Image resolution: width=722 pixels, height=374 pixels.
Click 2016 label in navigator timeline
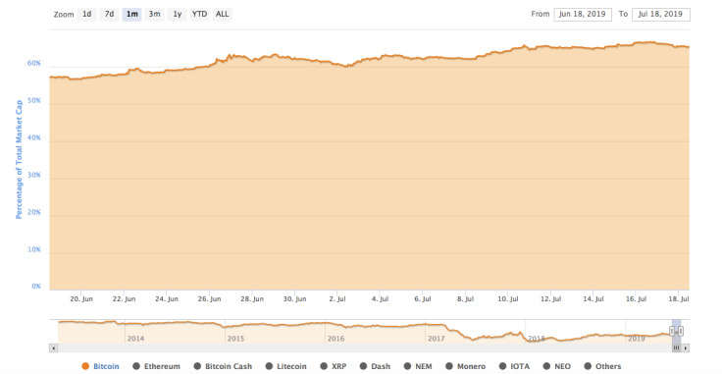coord(335,339)
